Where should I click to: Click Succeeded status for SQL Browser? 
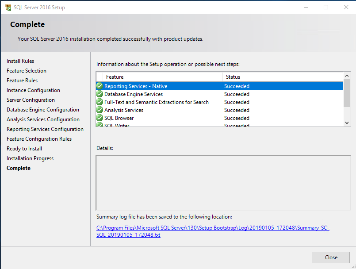(x=237, y=118)
